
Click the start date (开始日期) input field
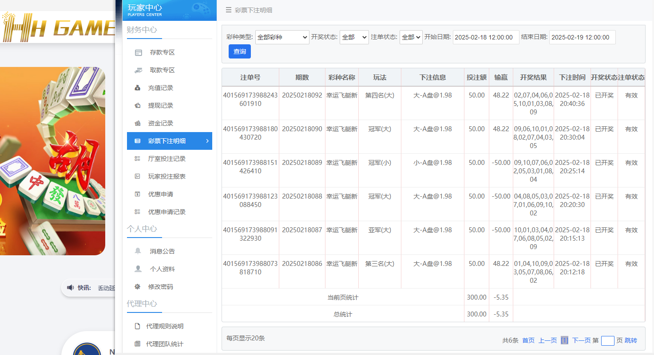pyautogui.click(x=486, y=37)
